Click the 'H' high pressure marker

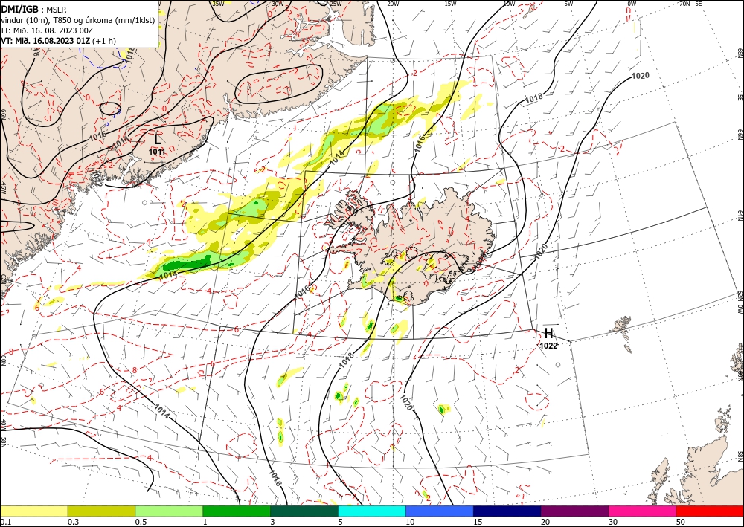[x=549, y=333]
